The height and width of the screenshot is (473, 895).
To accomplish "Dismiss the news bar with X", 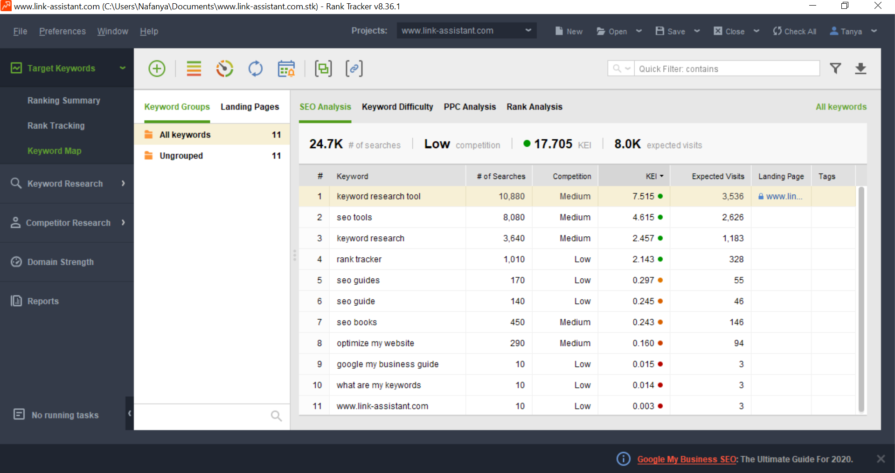I will click(881, 459).
